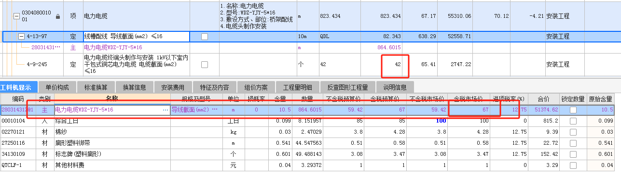
Task: Open the 换算信息 tab
Action: tap(135, 87)
